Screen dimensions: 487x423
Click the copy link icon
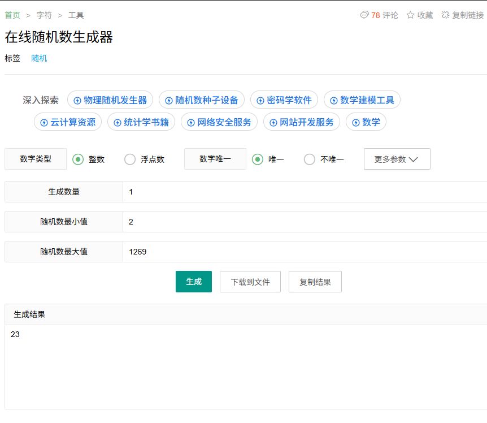445,15
